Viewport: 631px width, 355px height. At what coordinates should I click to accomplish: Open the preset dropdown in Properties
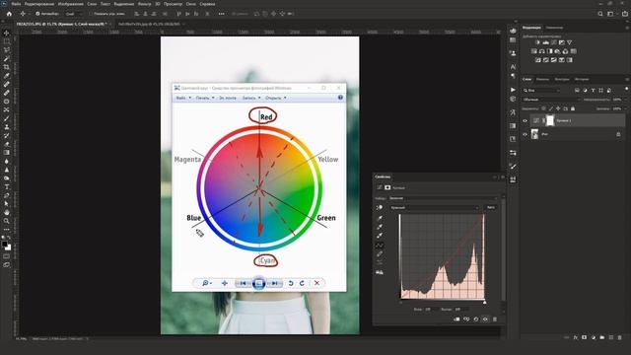443,198
